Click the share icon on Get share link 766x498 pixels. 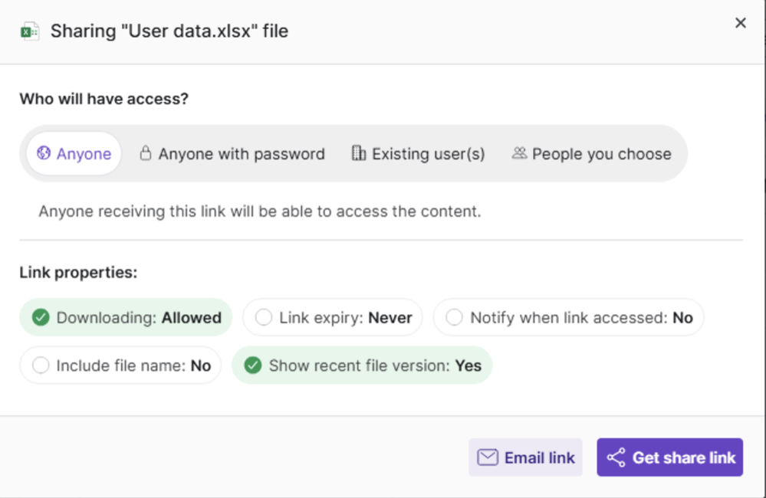[616, 457]
